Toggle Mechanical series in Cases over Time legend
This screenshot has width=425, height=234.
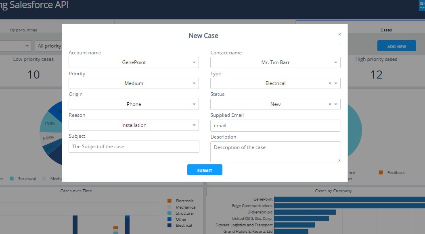(x=182, y=207)
